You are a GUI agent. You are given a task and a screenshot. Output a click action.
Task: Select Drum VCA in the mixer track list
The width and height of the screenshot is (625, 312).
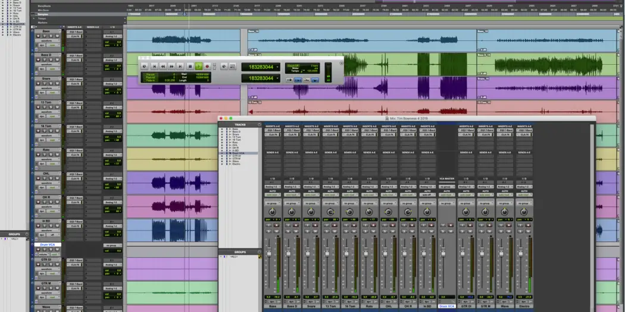(x=239, y=153)
